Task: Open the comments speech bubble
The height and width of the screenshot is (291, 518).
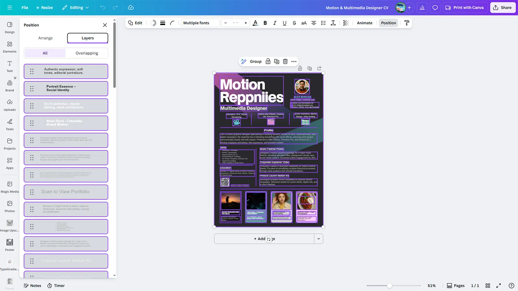Action: click(x=435, y=7)
